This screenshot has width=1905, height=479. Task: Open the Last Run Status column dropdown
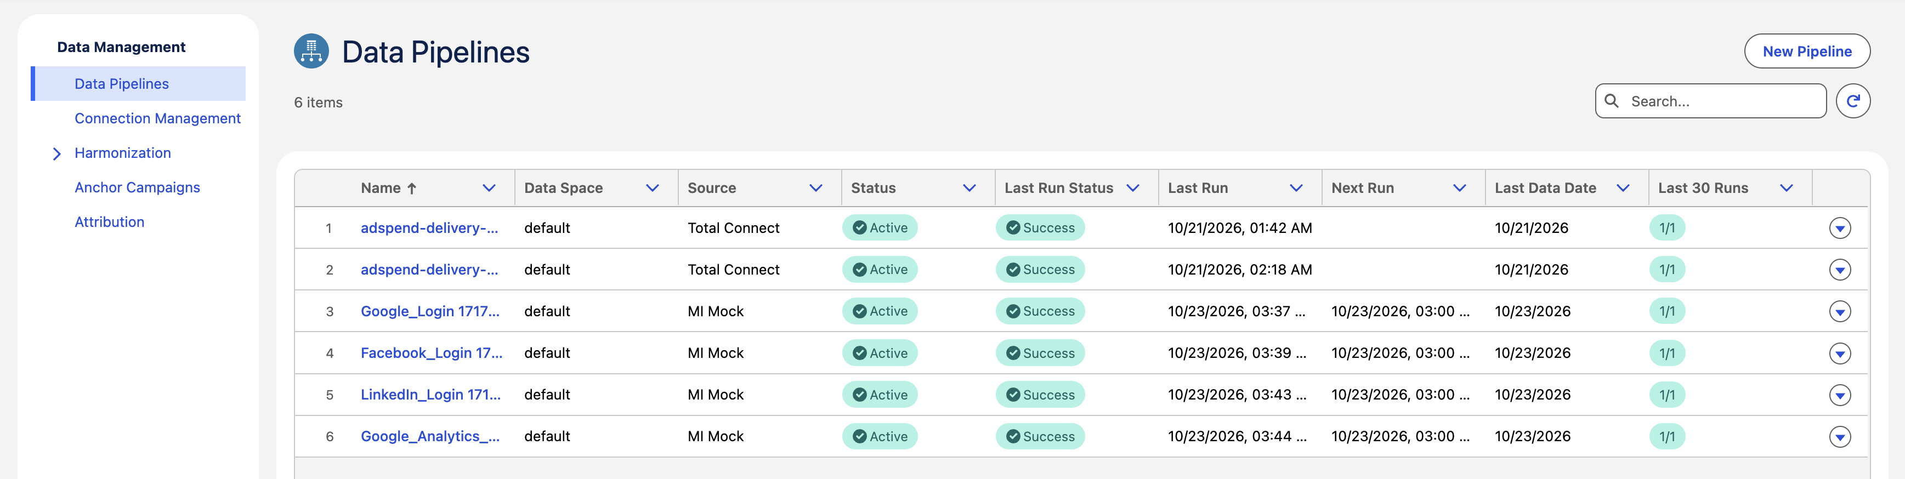tap(1132, 189)
